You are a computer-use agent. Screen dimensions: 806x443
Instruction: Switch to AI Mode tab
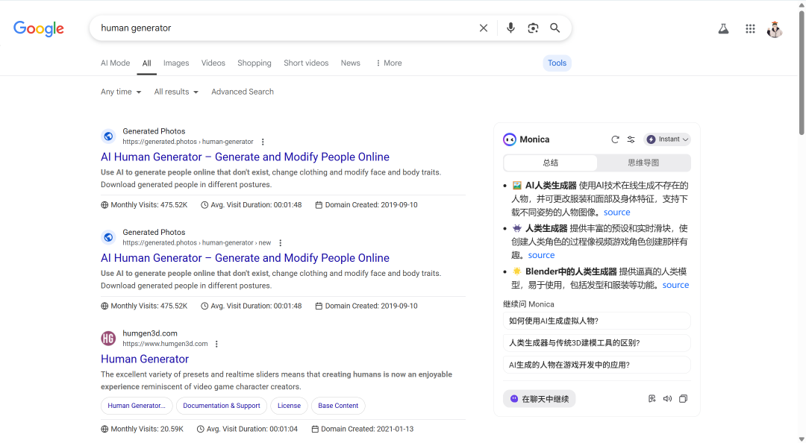tap(115, 63)
